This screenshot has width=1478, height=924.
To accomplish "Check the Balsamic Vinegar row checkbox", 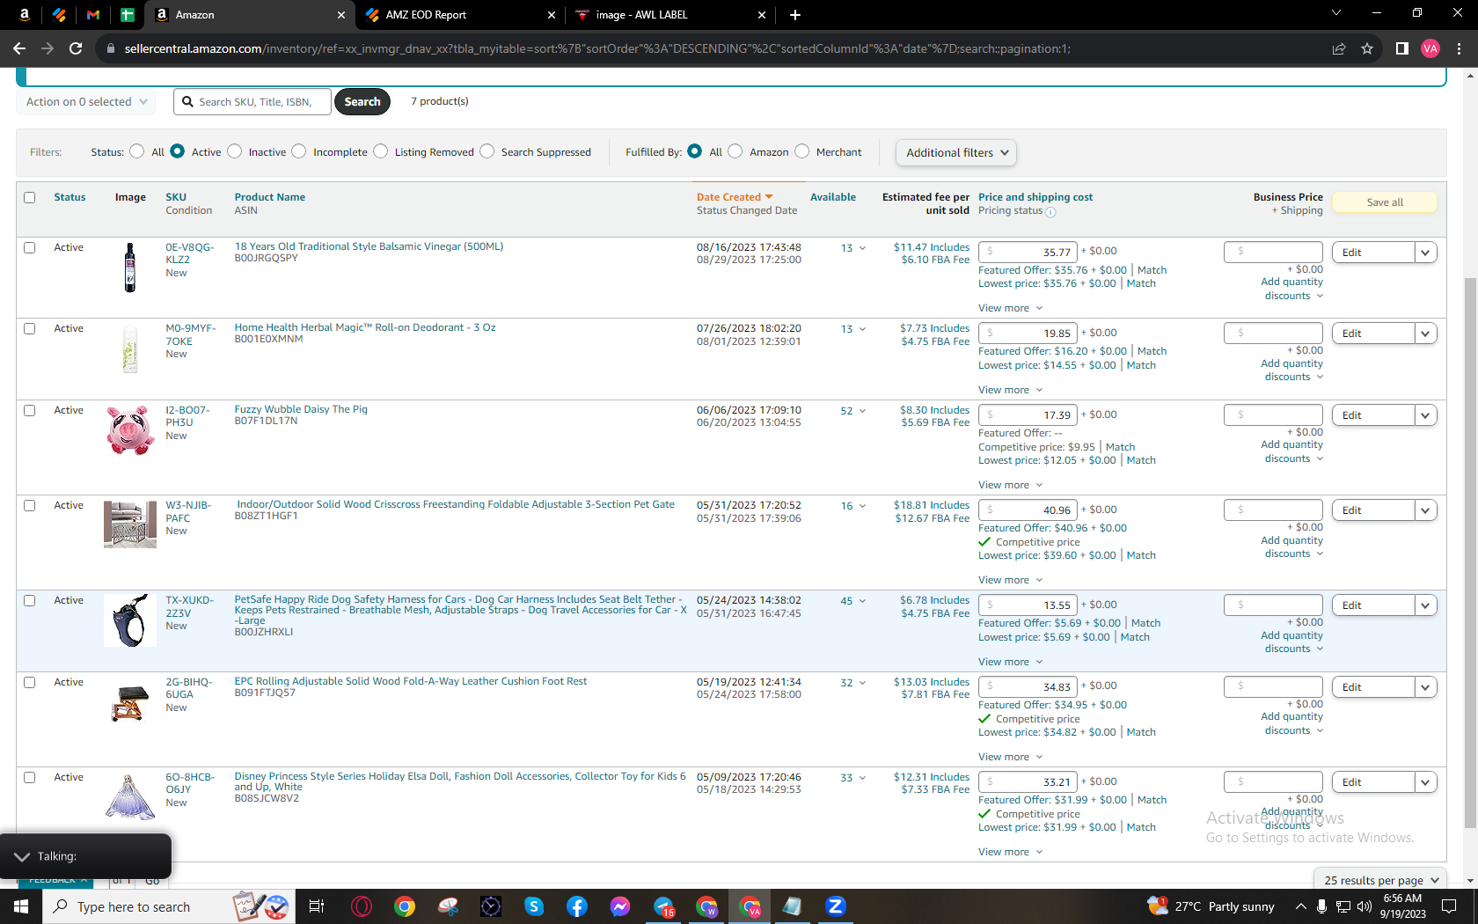I will (30, 248).
